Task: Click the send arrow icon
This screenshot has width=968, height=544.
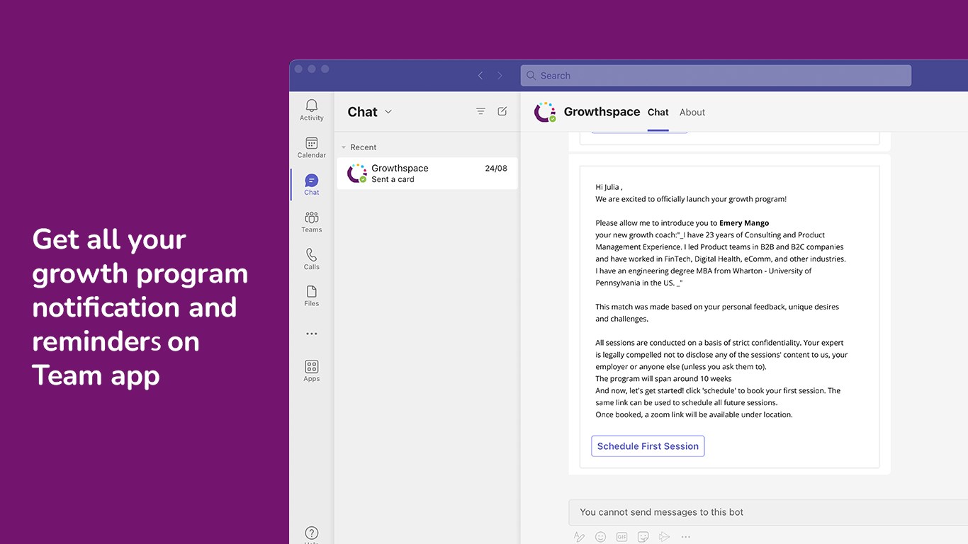Action: (x=664, y=537)
